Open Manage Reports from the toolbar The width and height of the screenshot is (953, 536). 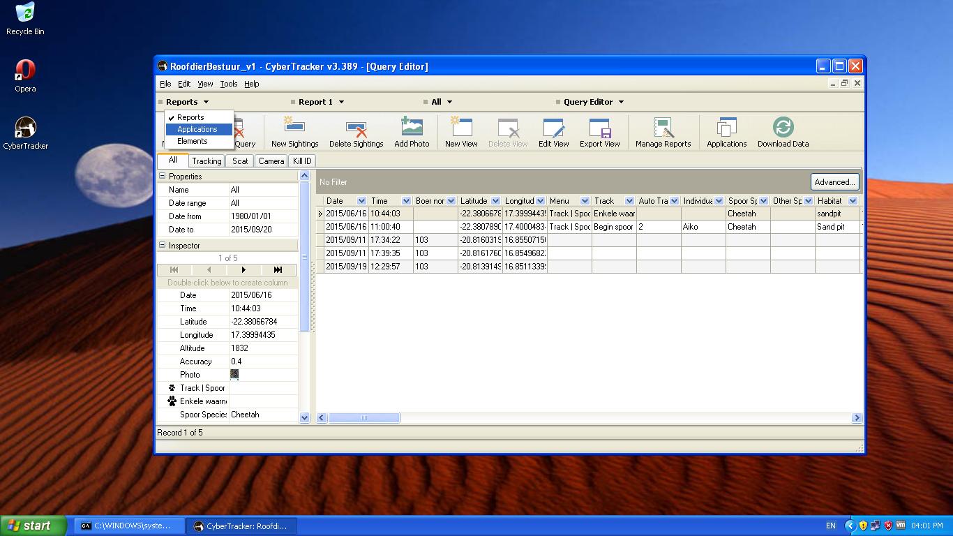point(663,133)
